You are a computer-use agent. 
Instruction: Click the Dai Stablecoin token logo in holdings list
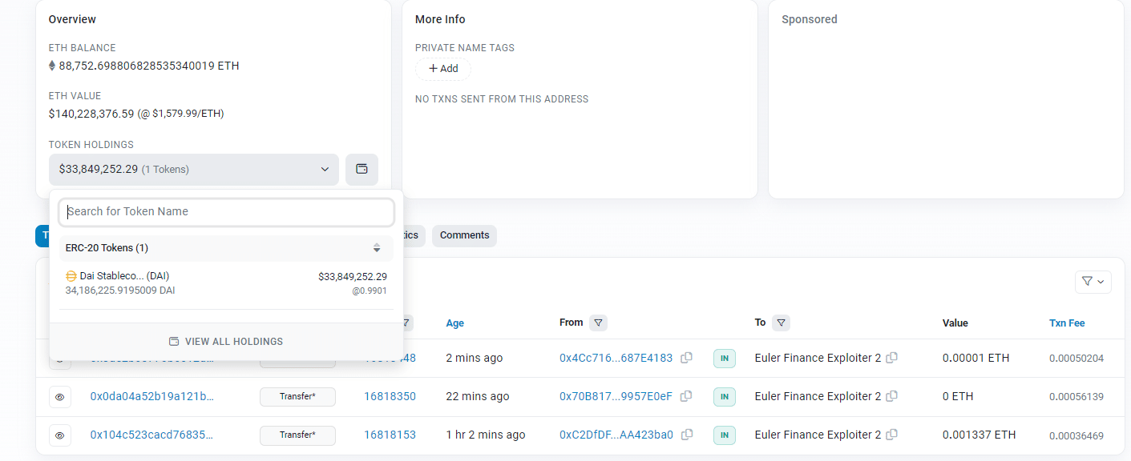pyautogui.click(x=71, y=275)
